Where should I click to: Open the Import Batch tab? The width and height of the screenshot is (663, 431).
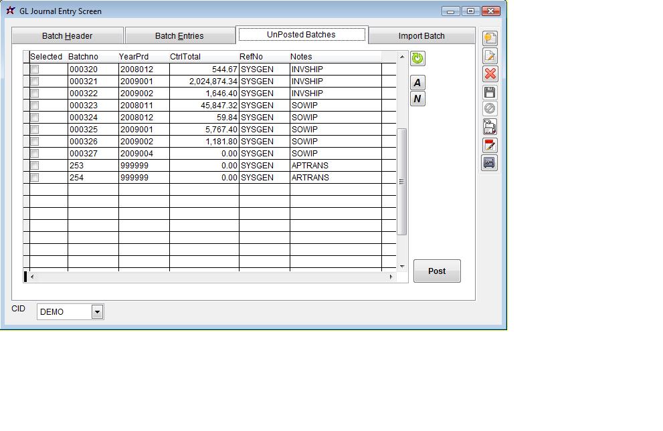pos(421,36)
